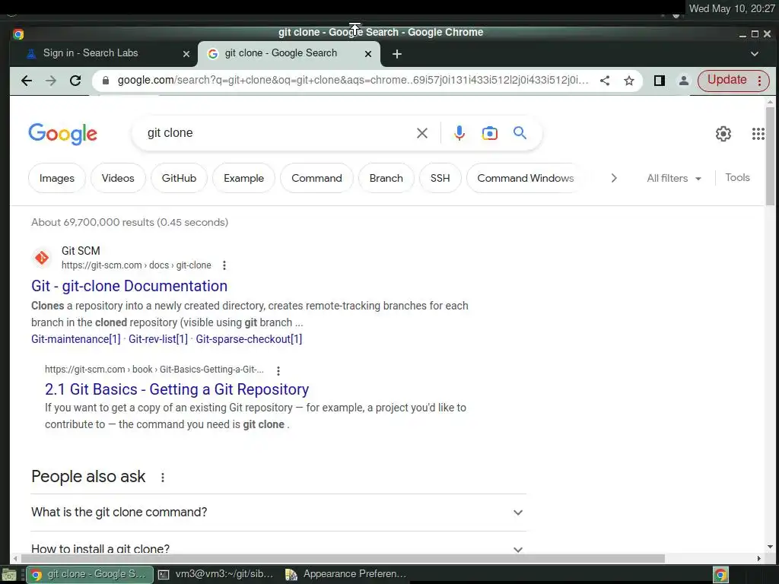Open the All filters dropdown
The image size is (779, 584).
pyautogui.click(x=674, y=178)
